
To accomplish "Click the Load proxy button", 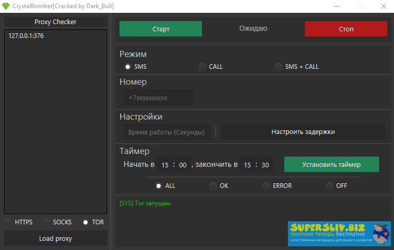I will click(56, 238).
